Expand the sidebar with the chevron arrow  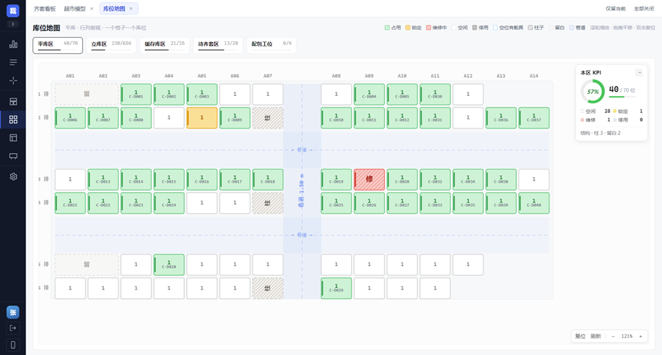pyautogui.click(x=12, y=24)
